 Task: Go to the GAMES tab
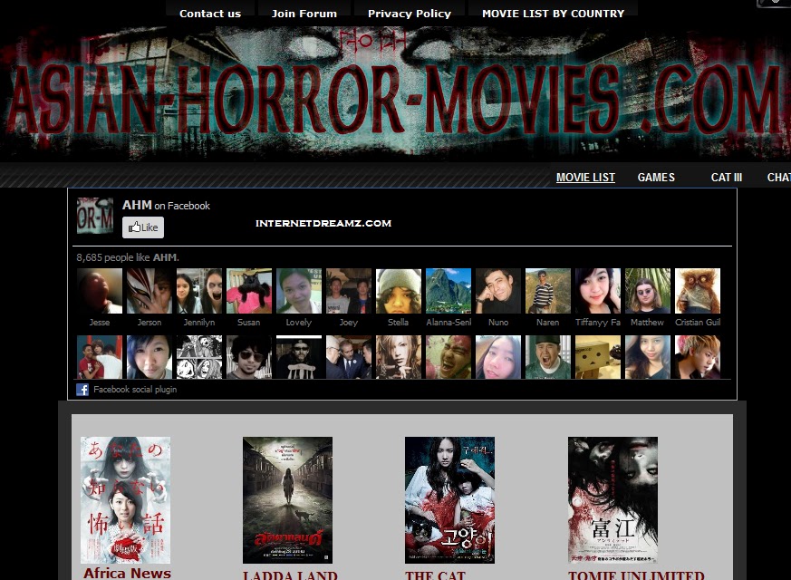click(656, 178)
